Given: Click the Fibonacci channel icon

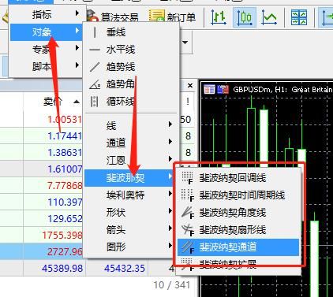Looking at the screenshot, I should [x=188, y=247].
